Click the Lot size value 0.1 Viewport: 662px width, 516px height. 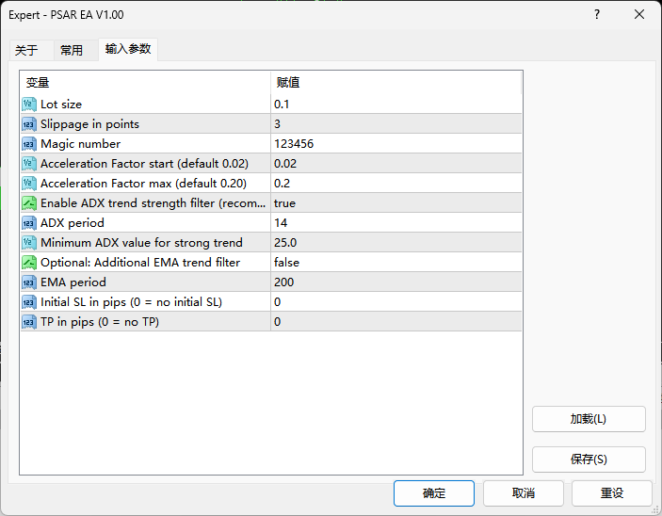click(283, 105)
